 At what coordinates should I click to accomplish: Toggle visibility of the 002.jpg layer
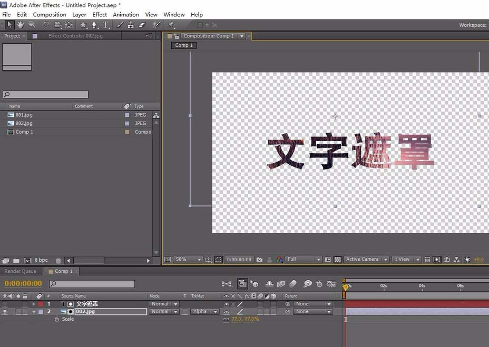5,311
